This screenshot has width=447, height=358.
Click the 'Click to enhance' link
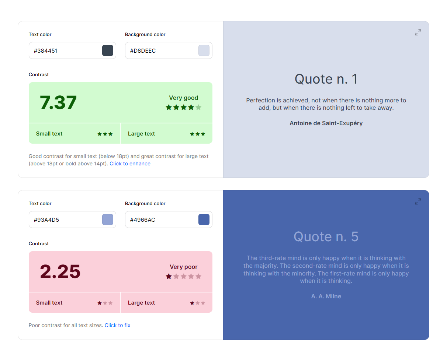[130, 164]
